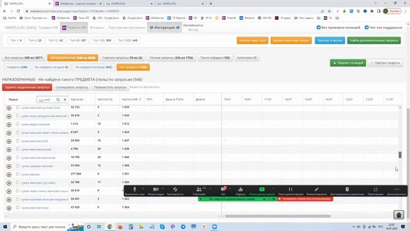410x231 pixels.
Task: Select Горячие запросы filter tab
Action: [122, 58]
